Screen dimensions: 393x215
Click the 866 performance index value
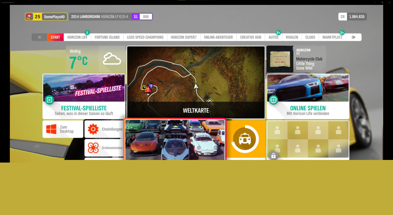(146, 17)
